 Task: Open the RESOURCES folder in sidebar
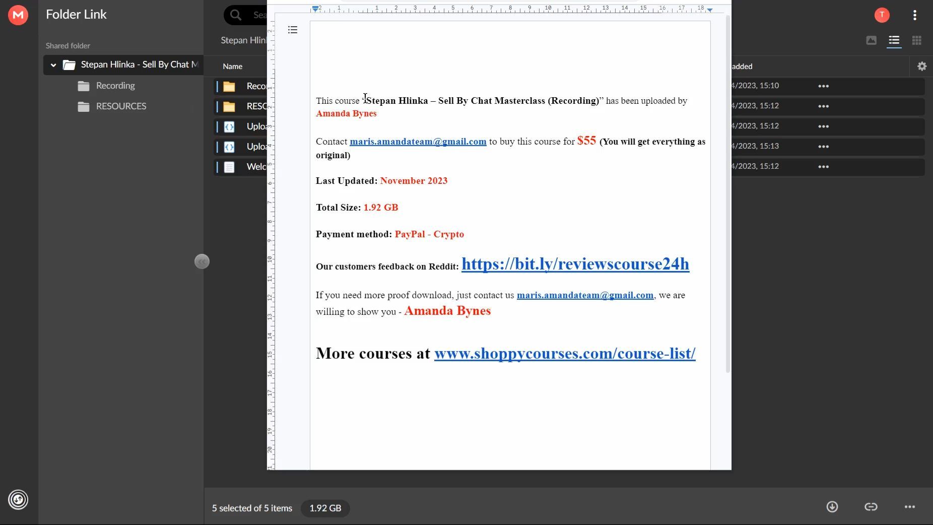coord(121,106)
